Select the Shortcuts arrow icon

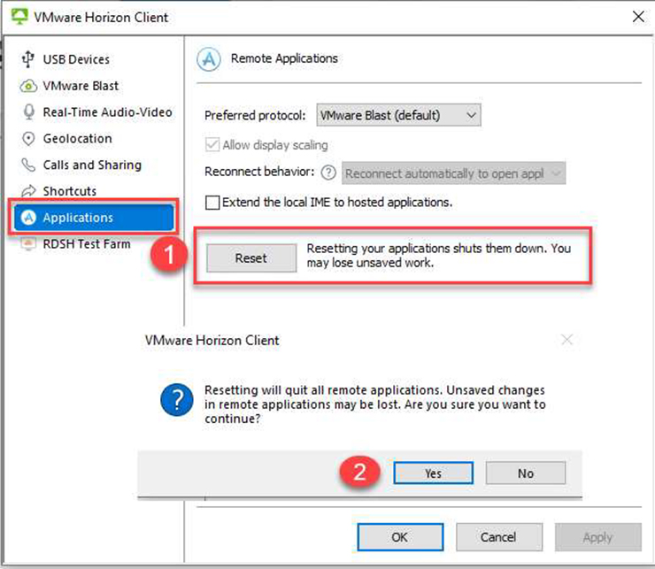coord(27,191)
